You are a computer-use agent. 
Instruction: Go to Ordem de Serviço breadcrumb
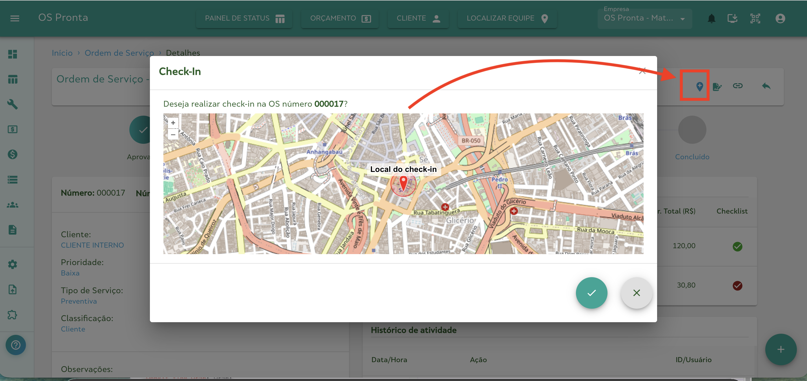tap(119, 53)
